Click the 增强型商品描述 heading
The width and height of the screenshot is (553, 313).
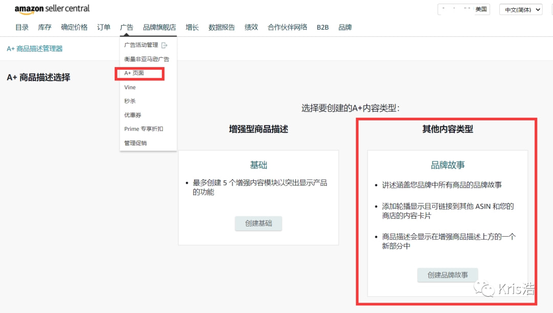(259, 129)
